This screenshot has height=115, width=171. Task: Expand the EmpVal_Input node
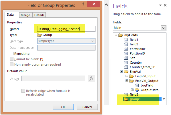(x=127, y=76)
